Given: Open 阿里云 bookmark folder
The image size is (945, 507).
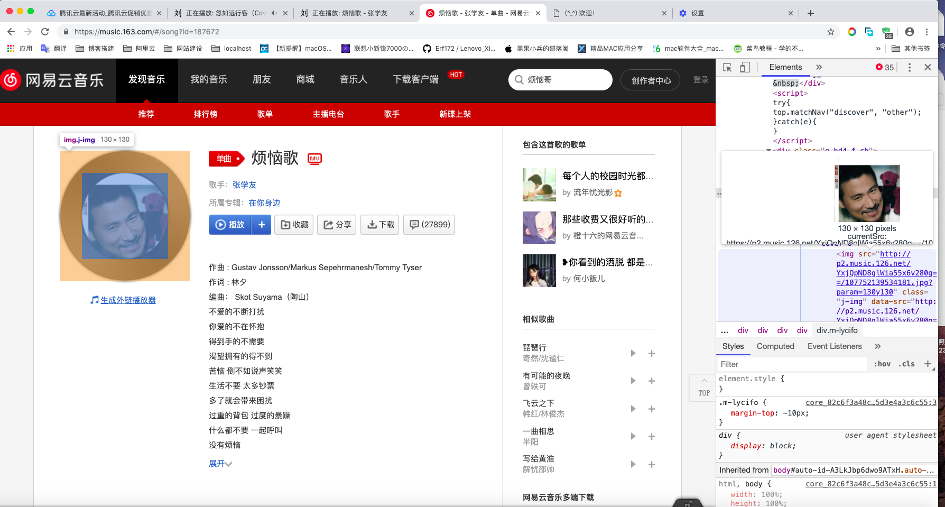Looking at the screenshot, I should 139,48.
